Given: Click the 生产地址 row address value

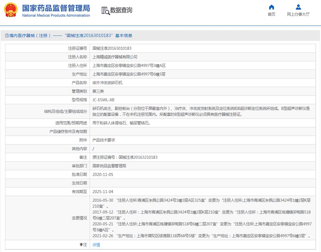Looking at the screenshot, I should point(129,74).
